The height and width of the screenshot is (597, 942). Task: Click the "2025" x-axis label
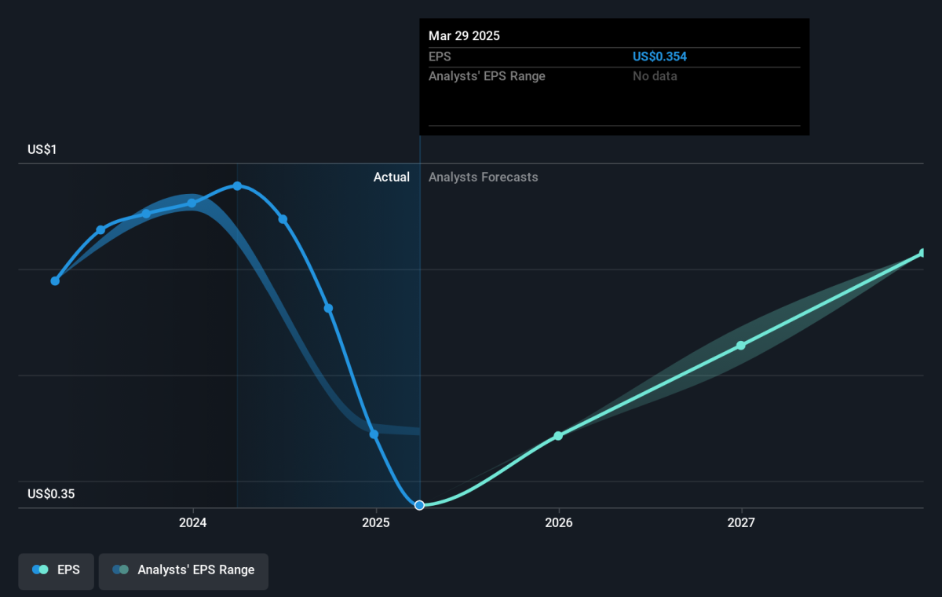point(376,522)
